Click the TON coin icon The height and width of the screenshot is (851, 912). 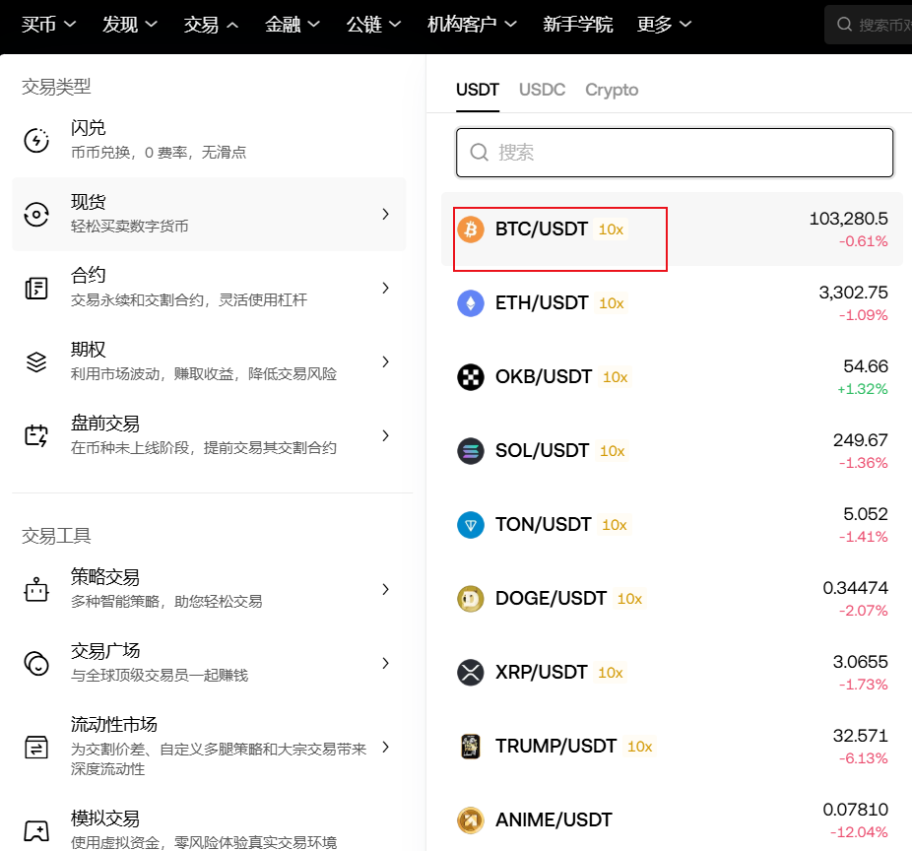click(471, 525)
